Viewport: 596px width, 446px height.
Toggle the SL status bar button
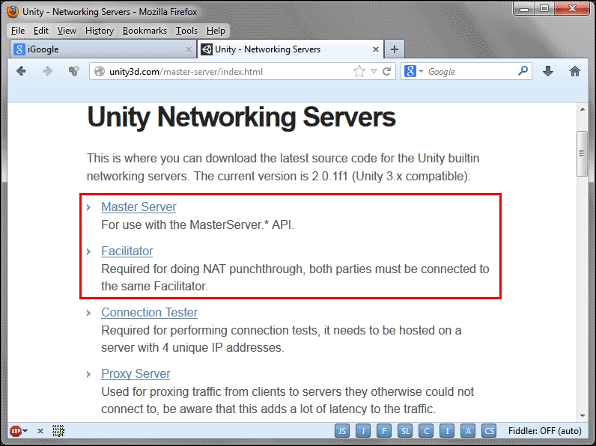(x=405, y=431)
